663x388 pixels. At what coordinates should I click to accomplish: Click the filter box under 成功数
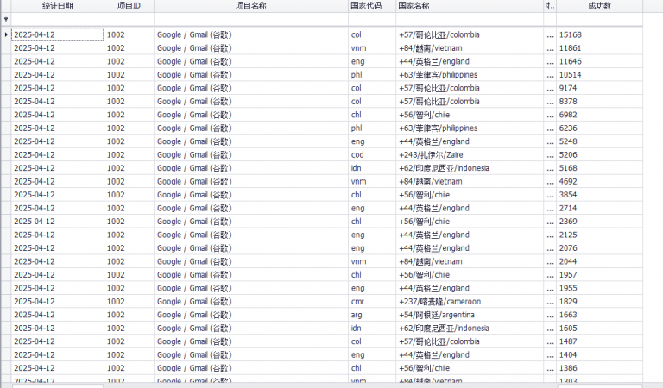599,19
